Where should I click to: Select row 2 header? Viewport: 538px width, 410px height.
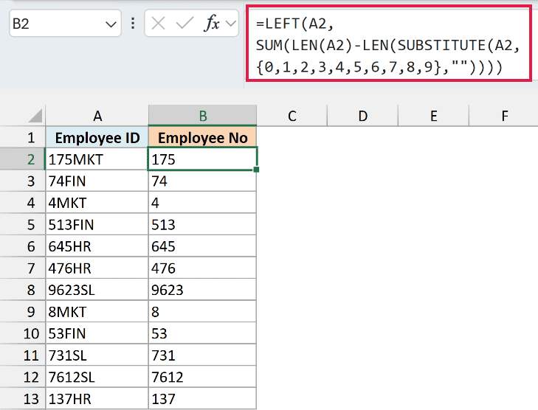23,159
